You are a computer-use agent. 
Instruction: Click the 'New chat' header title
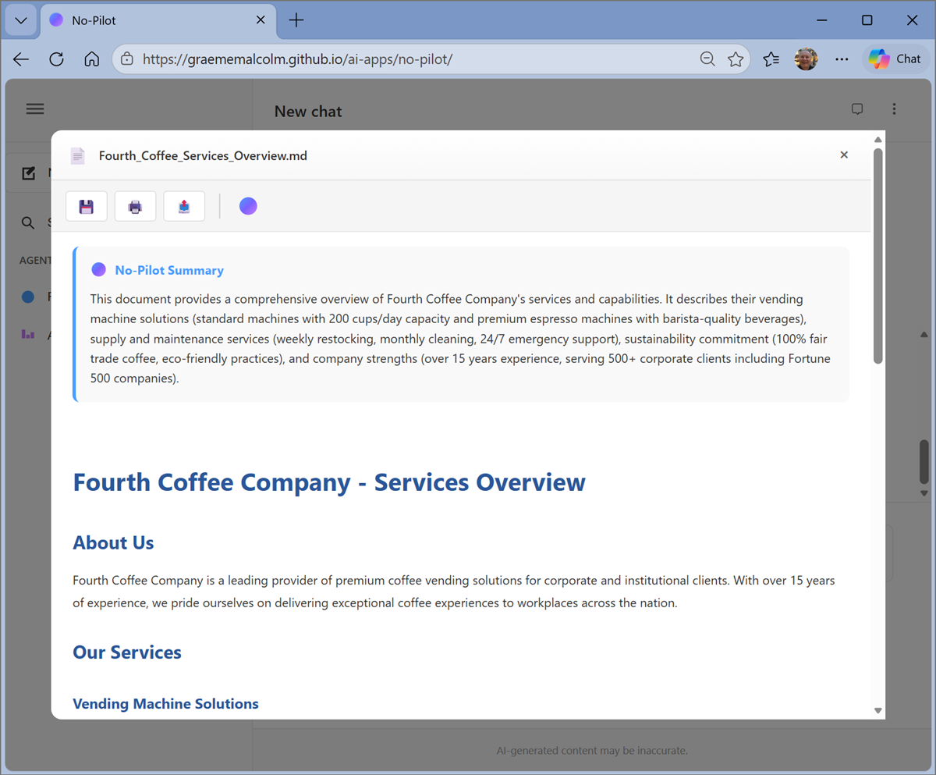tap(308, 112)
